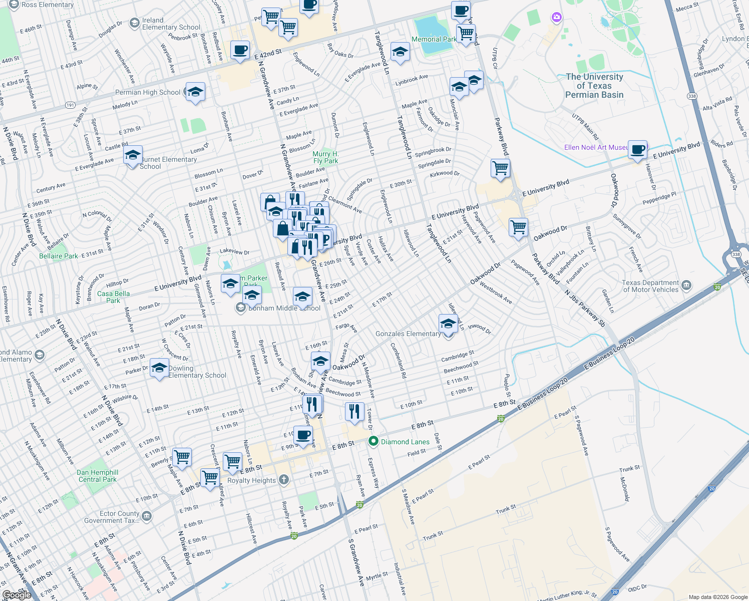Click the restaurant marker on Tower Dr near E 8th St

pyautogui.click(x=354, y=411)
